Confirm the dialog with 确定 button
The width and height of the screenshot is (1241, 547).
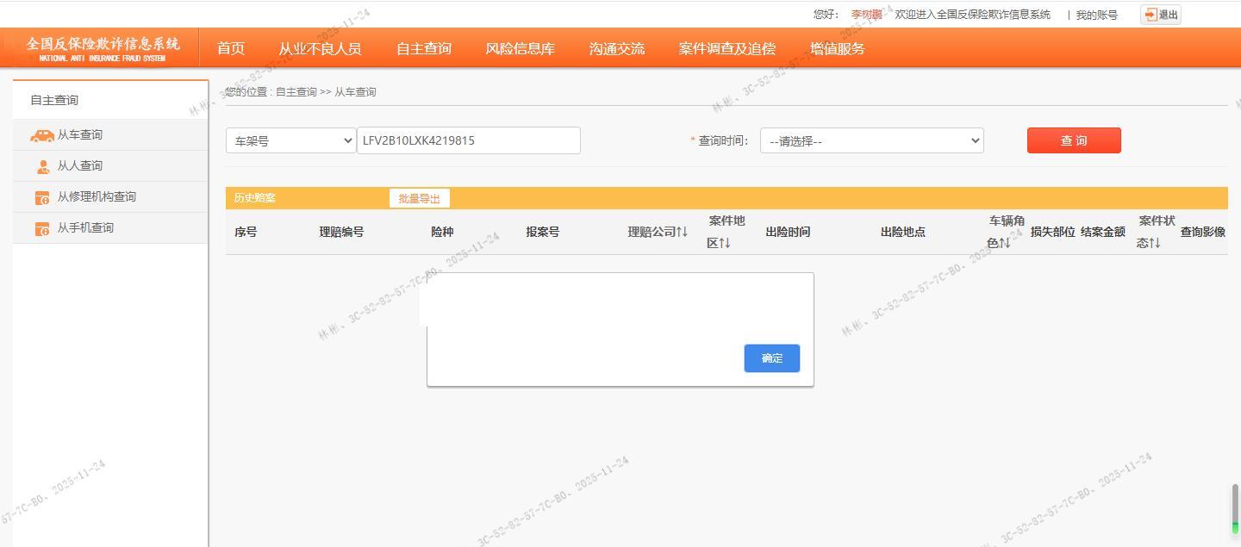click(771, 358)
